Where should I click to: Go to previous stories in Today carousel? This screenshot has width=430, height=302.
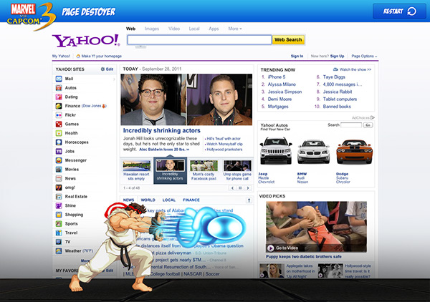coord(232,188)
